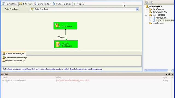Click the Miscellaneous folder icon
175x98 pixels.
(150, 23)
